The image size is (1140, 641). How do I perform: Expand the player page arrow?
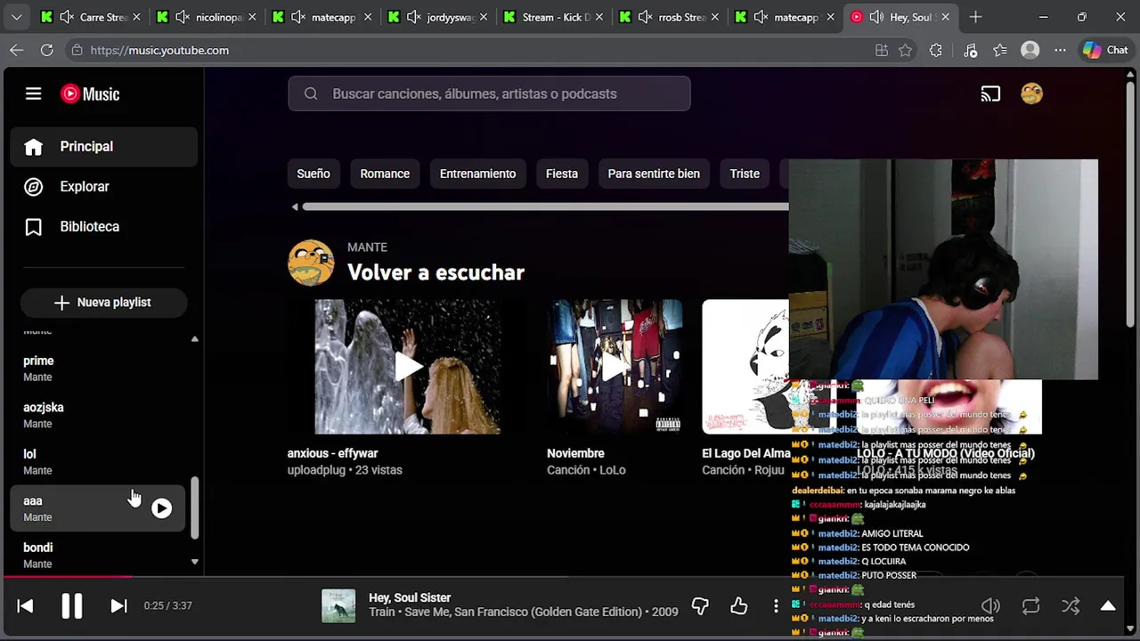click(1108, 606)
